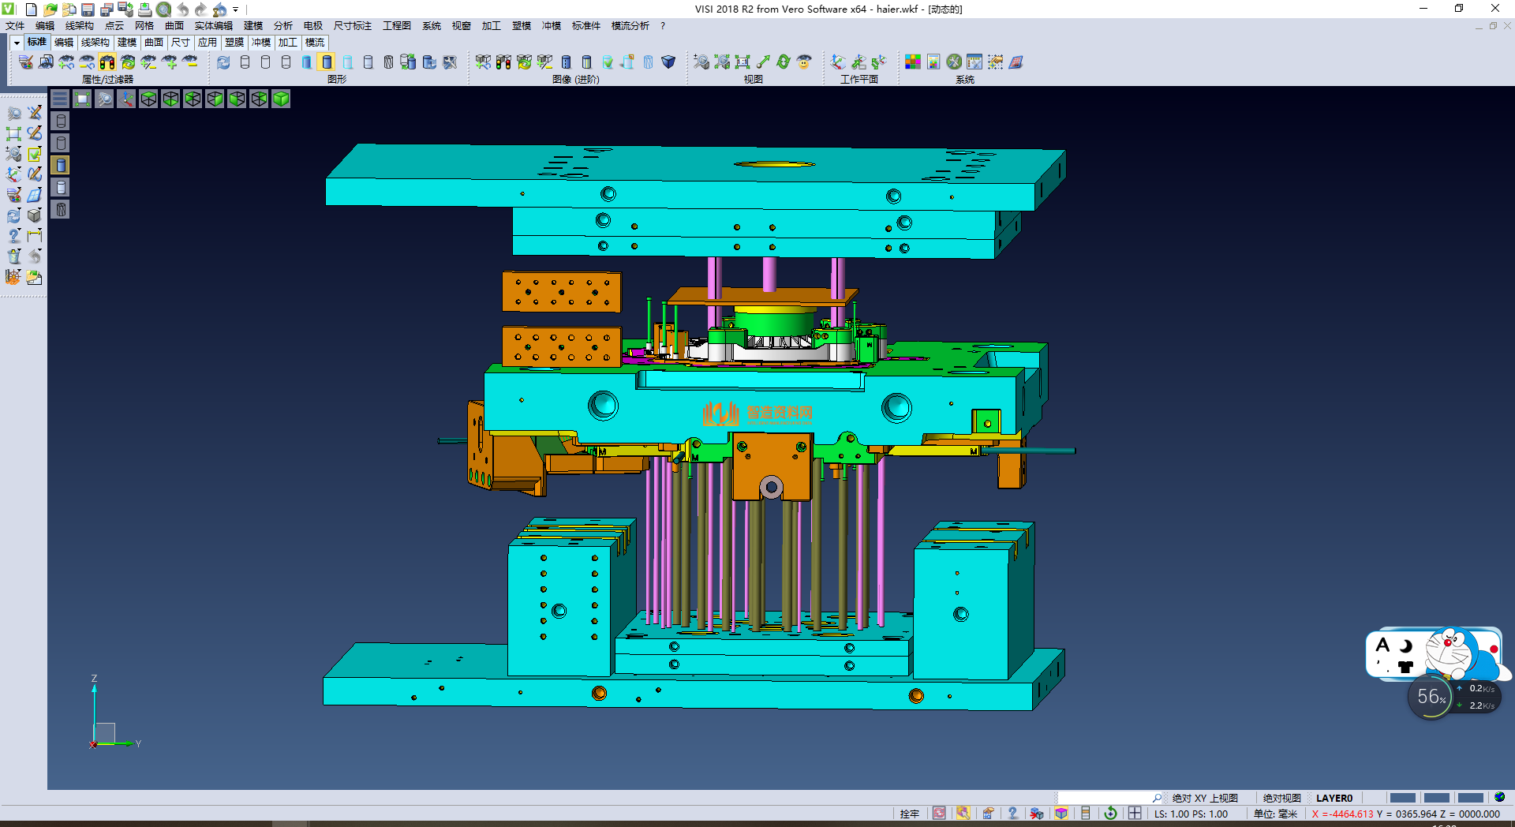The image size is (1515, 827).
Task: Toggle the active shaded display button in left panel
Action: coord(61,165)
